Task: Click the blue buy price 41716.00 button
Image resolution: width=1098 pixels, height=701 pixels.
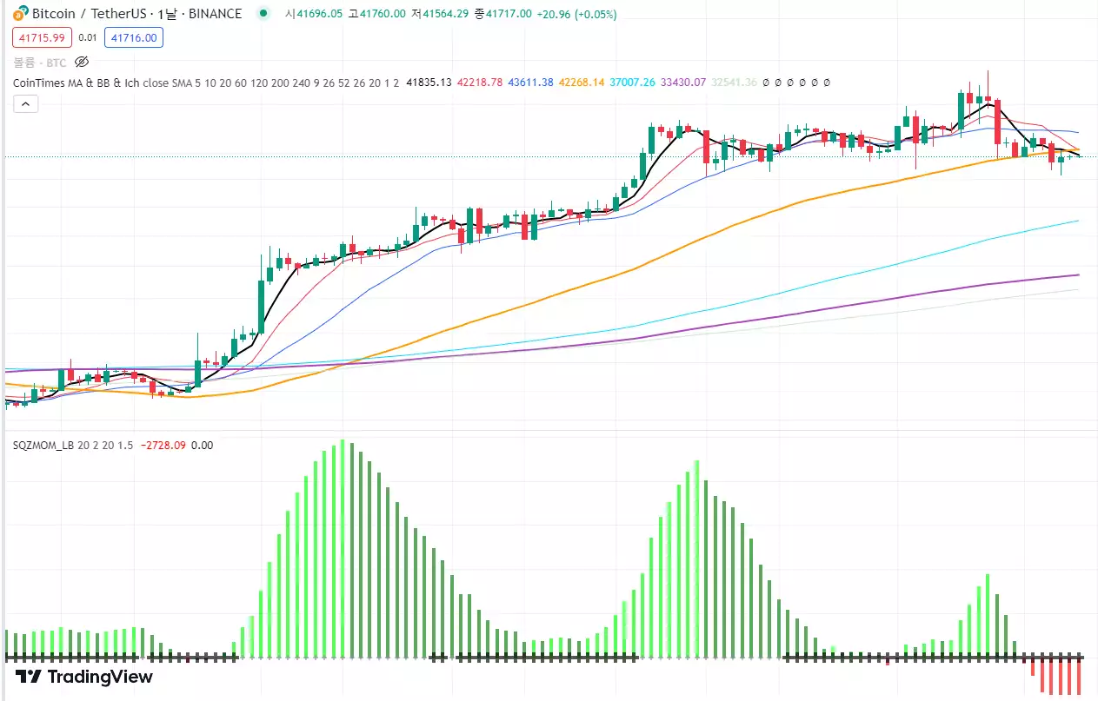Action: pyautogui.click(x=133, y=37)
